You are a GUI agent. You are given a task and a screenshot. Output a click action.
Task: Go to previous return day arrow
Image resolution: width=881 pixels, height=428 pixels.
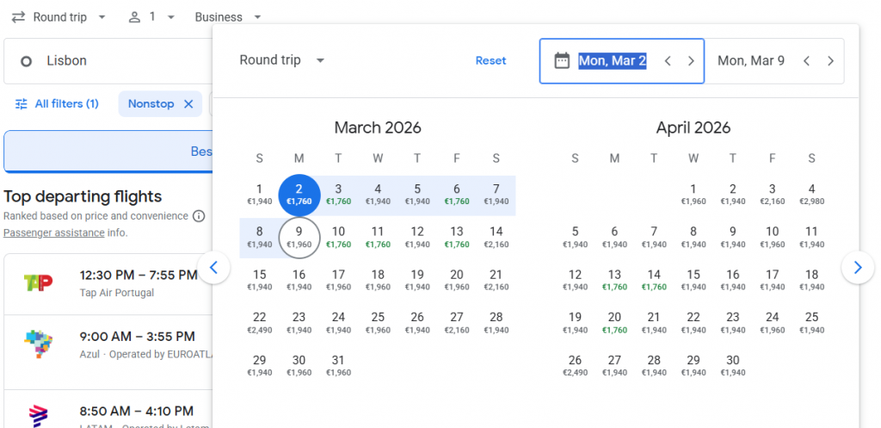[x=806, y=61]
